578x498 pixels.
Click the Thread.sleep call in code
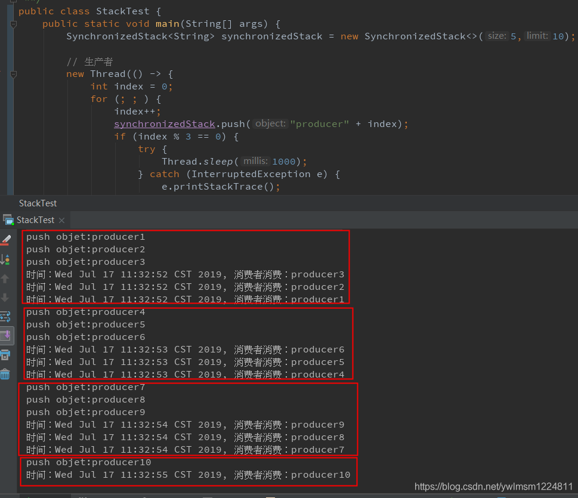pyautogui.click(x=234, y=162)
